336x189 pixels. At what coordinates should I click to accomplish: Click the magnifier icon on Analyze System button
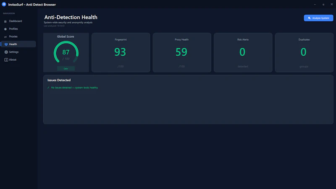pyautogui.click(x=309, y=18)
